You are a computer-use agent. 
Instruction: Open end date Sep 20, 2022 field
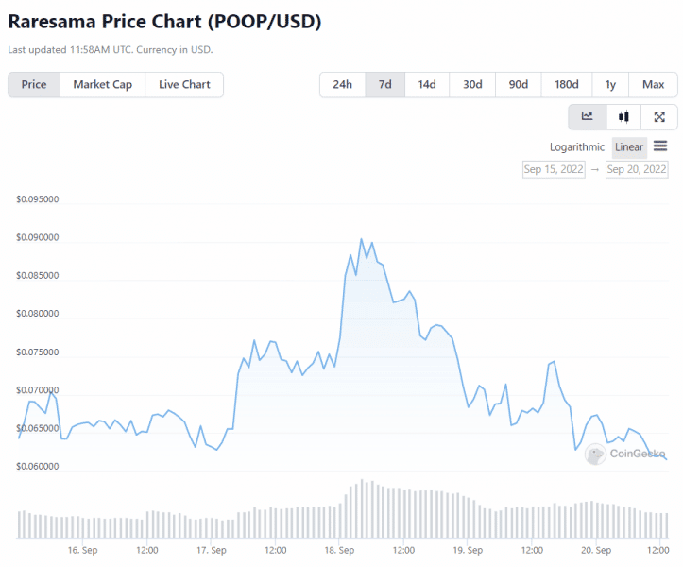(x=637, y=169)
